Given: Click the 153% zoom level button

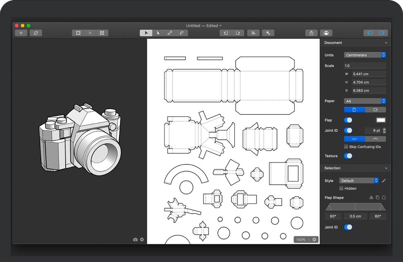Looking at the screenshot, I should [300, 240].
